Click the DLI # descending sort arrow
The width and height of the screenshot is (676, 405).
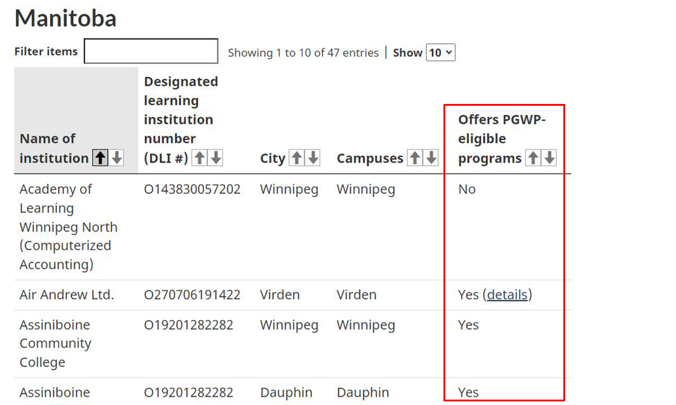(216, 157)
